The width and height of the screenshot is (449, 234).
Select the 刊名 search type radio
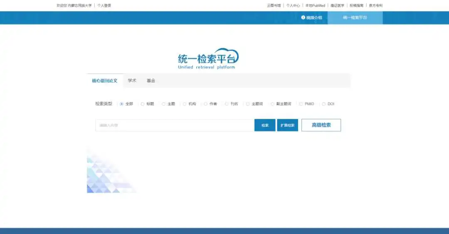[x=227, y=104]
